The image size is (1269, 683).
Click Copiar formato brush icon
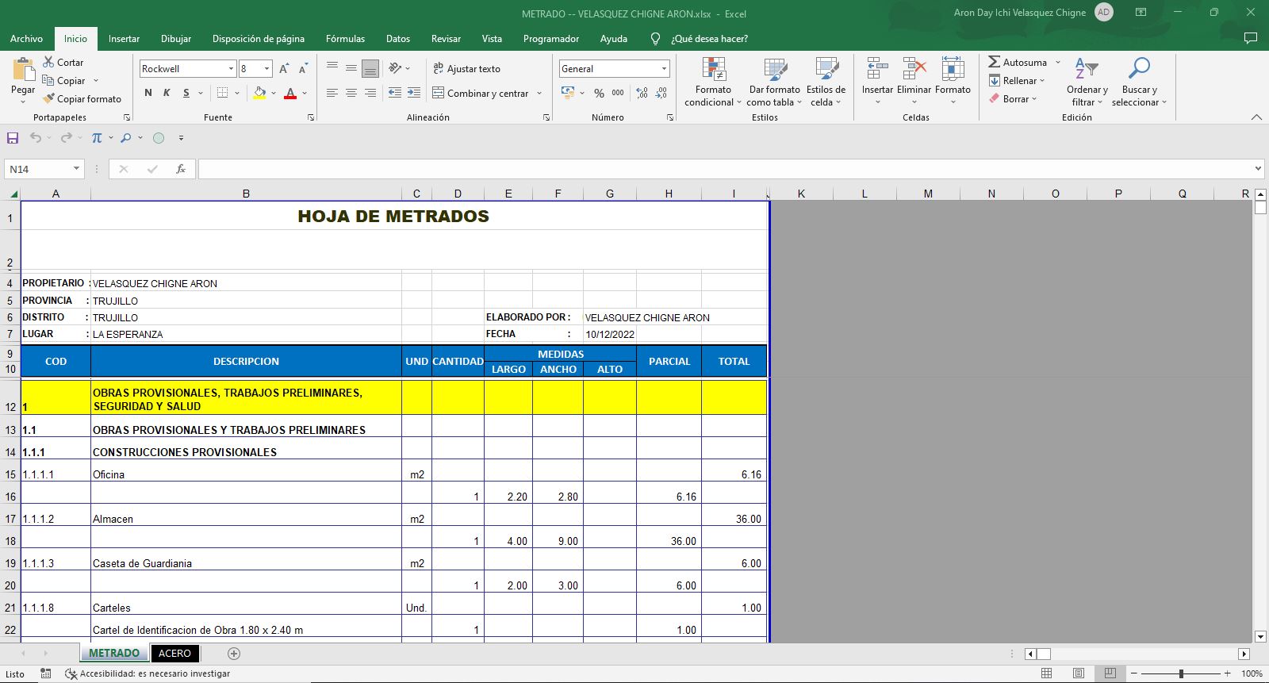pos(49,99)
